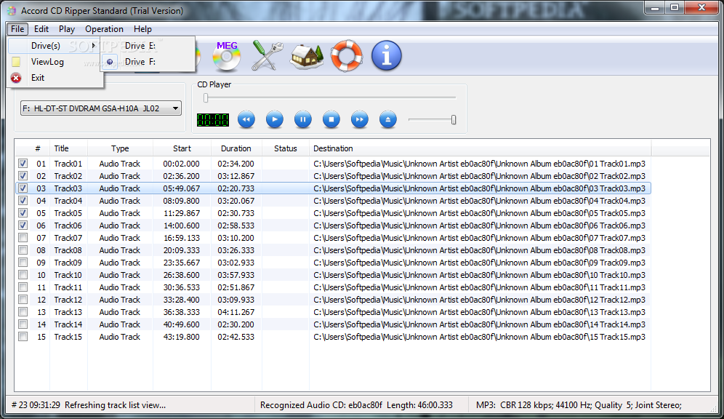
Task: Check the Track09 checkbox
Action: [23, 263]
